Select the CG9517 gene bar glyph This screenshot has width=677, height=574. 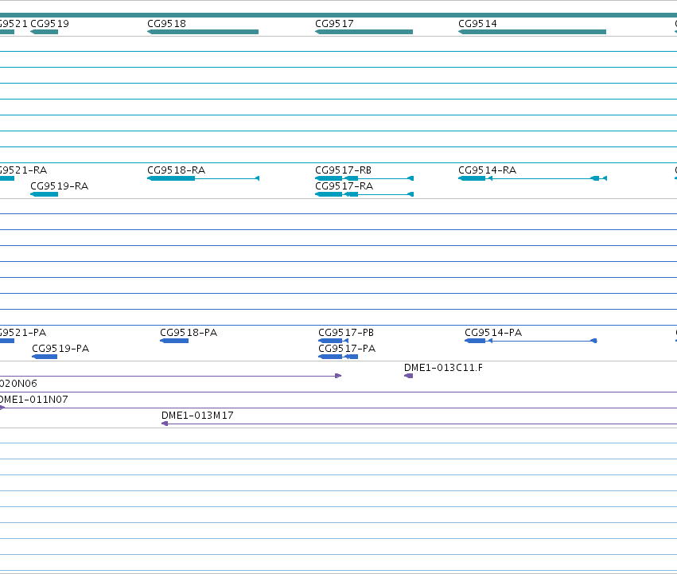[364, 32]
